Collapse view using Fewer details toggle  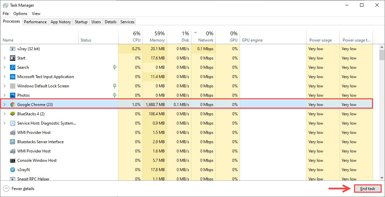tap(19, 189)
